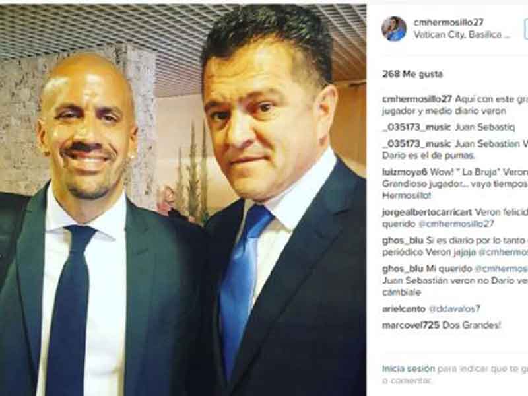528x396 pixels.
Task: Open cmhermosillo27 username in caption
Action: click(417, 100)
